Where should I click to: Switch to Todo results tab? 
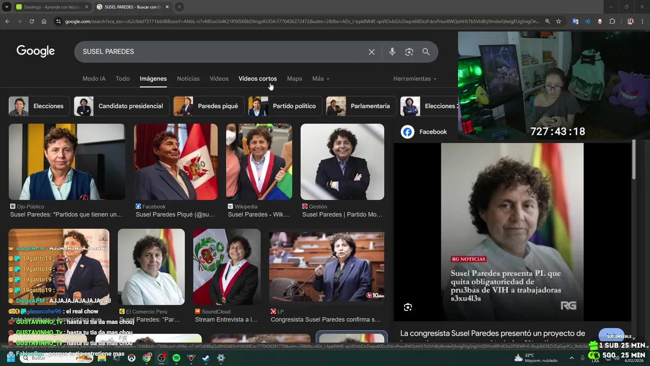(x=122, y=79)
